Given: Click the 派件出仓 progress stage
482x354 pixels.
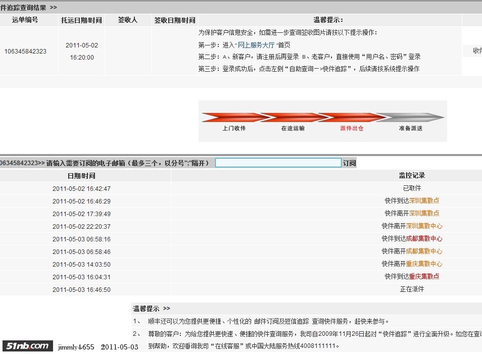Looking at the screenshot, I should click(x=352, y=128).
